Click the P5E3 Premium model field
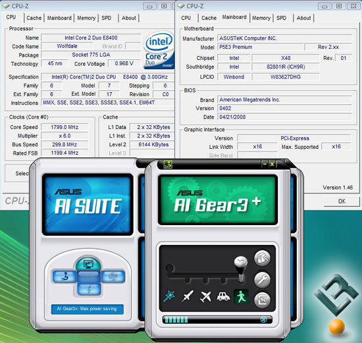This screenshot has width=362, height=343. click(x=261, y=47)
